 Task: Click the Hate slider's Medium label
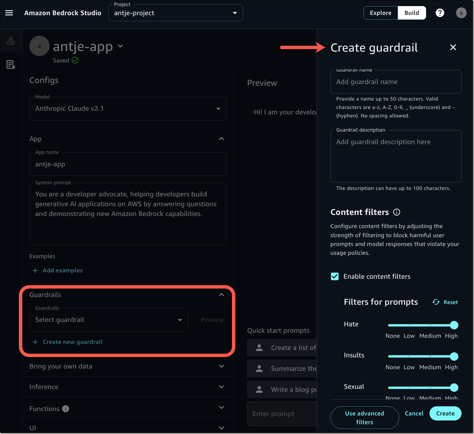click(430, 336)
